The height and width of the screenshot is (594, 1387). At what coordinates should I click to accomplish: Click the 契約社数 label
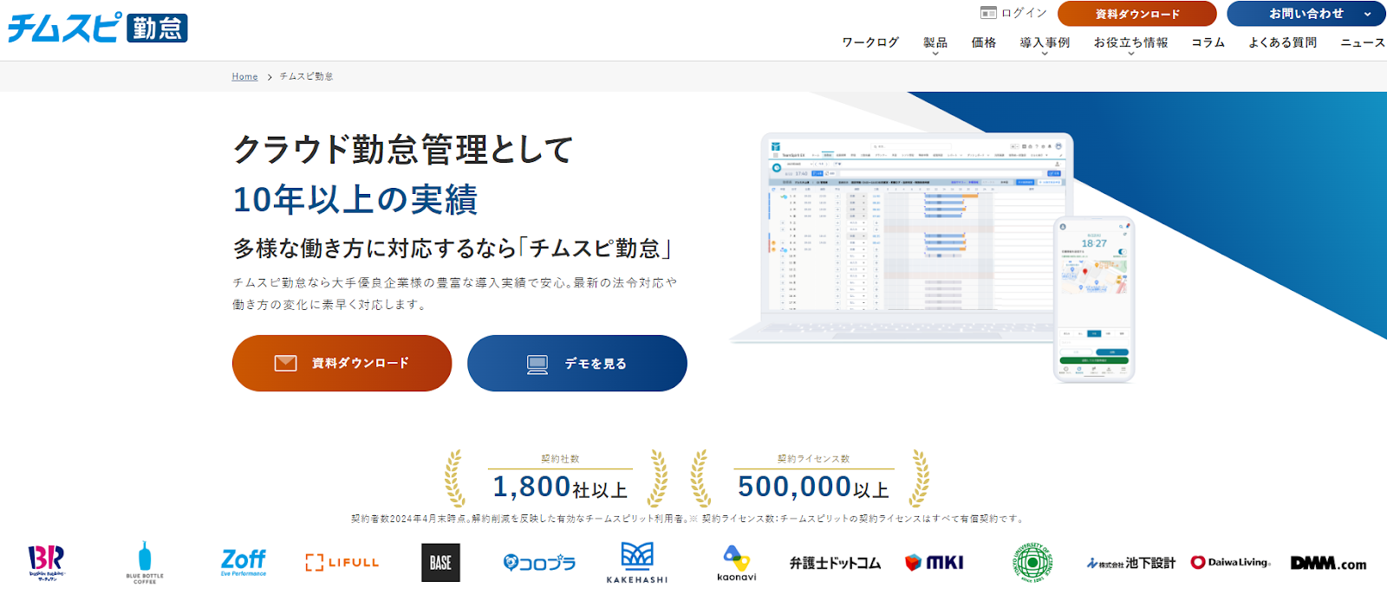tap(560, 459)
